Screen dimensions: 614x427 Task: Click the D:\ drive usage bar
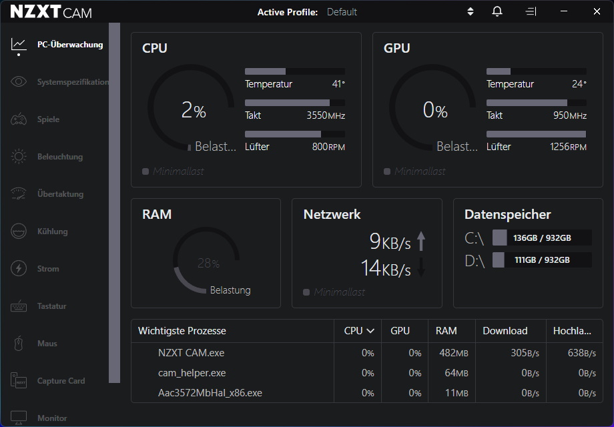click(542, 260)
